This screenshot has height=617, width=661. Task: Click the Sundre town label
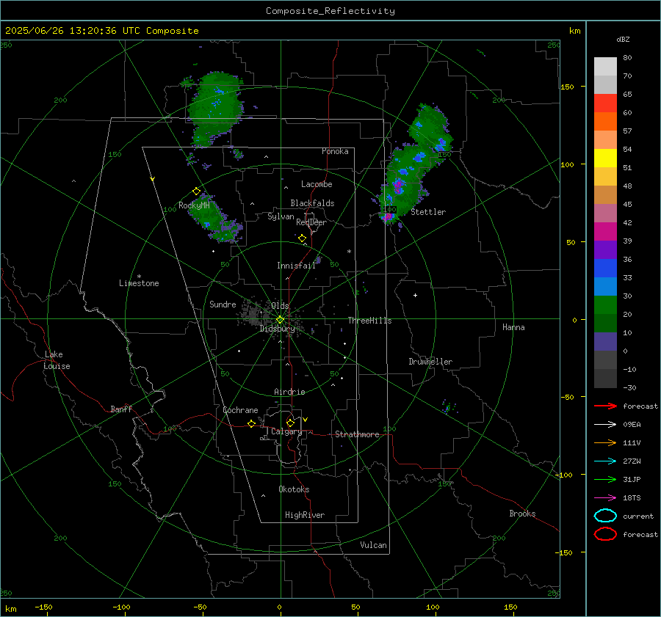pyautogui.click(x=223, y=304)
